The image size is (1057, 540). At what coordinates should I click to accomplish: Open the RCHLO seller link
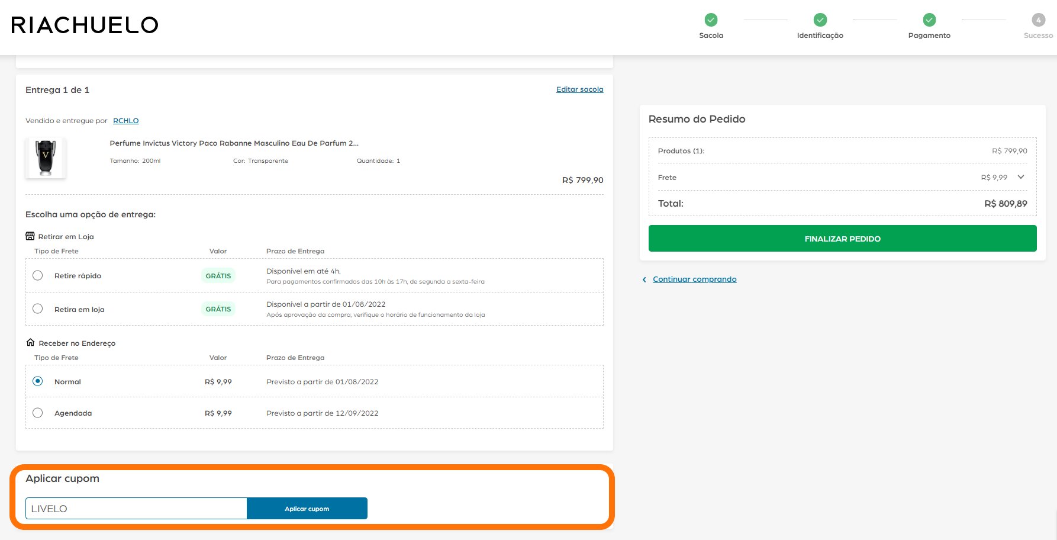coord(126,121)
